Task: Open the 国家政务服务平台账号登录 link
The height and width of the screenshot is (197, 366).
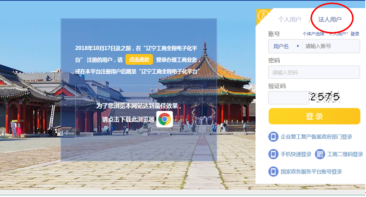Action: point(311,171)
